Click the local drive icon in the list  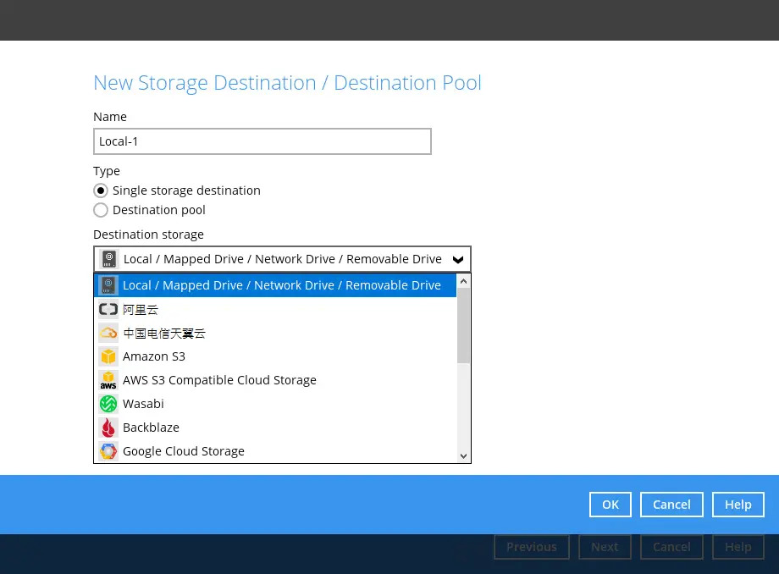(108, 285)
